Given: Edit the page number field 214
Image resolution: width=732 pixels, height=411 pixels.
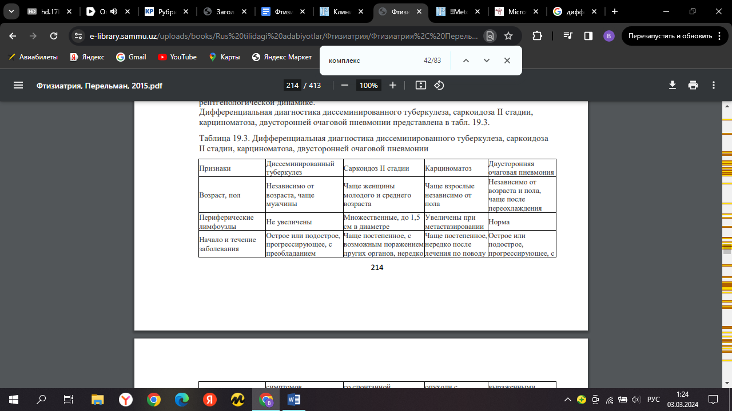Looking at the screenshot, I should point(293,85).
